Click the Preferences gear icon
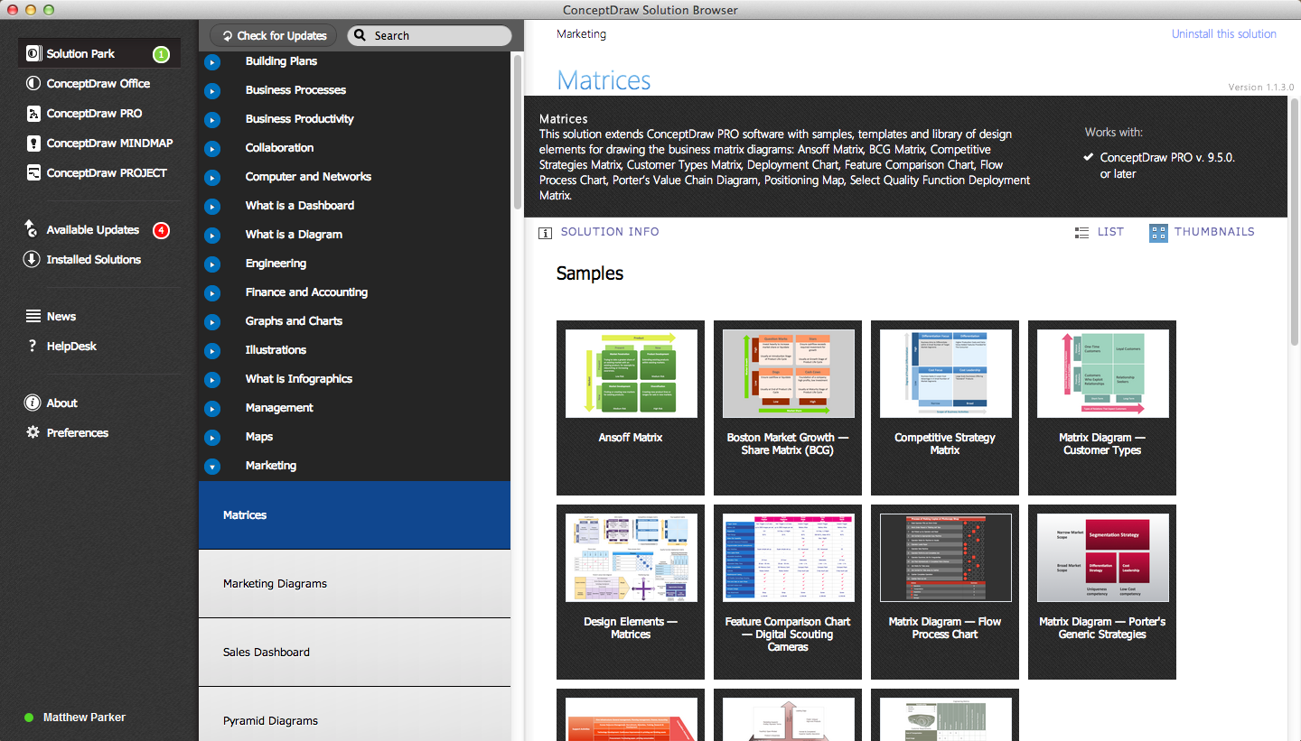The width and height of the screenshot is (1301, 741). tap(33, 432)
